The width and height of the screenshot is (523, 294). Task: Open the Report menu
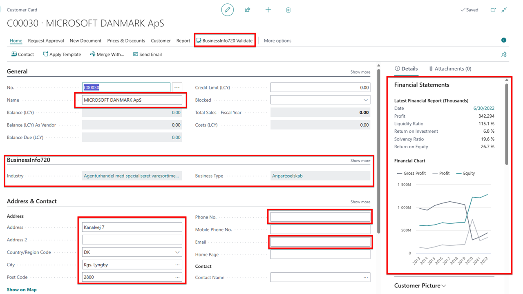tap(183, 40)
